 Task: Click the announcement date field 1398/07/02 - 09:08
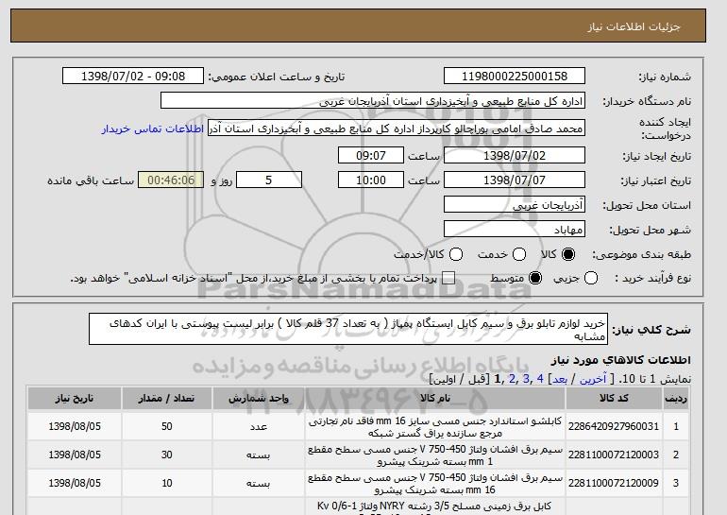133,77
